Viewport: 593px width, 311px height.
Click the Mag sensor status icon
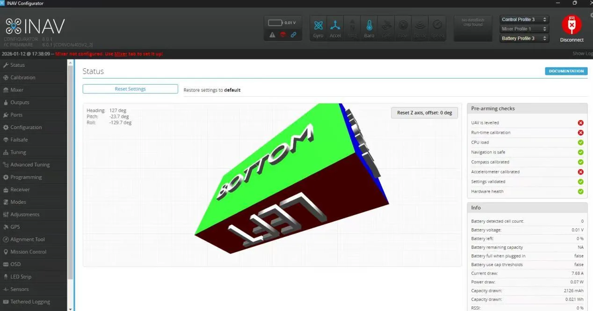click(x=352, y=28)
